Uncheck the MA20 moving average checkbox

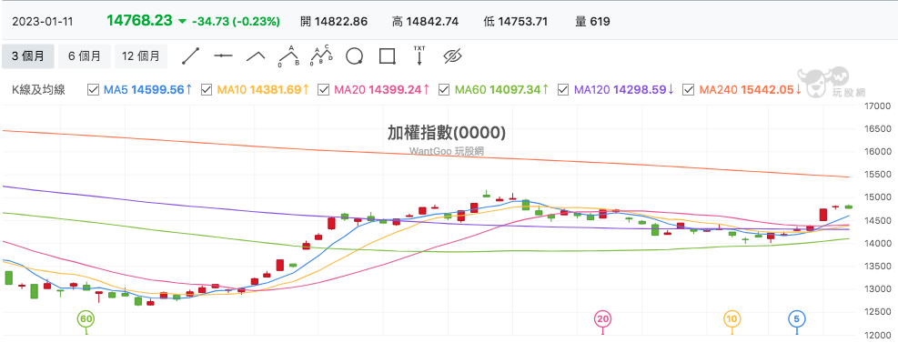pyautogui.click(x=324, y=90)
